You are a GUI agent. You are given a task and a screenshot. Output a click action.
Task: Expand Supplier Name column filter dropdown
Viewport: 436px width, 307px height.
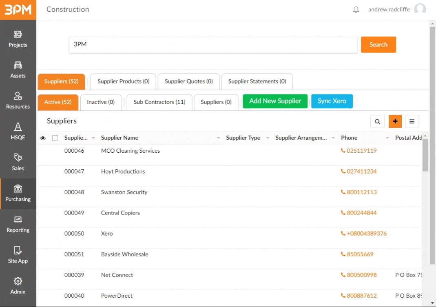pyautogui.click(x=218, y=138)
